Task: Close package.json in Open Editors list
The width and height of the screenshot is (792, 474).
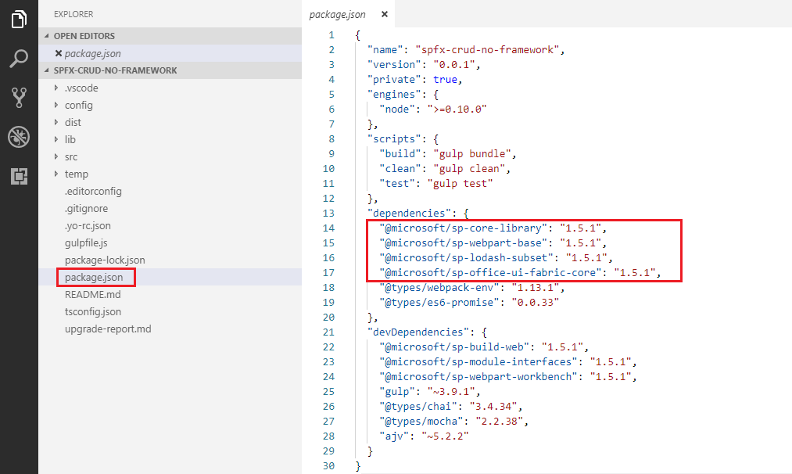Action: coord(59,53)
